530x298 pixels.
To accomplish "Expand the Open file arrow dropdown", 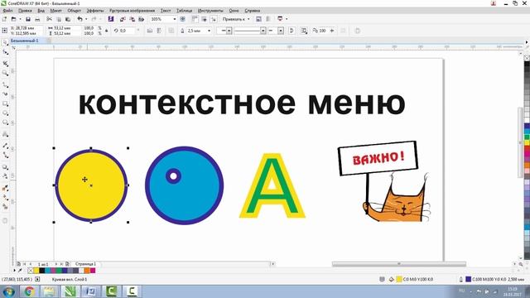I will (20, 19).
